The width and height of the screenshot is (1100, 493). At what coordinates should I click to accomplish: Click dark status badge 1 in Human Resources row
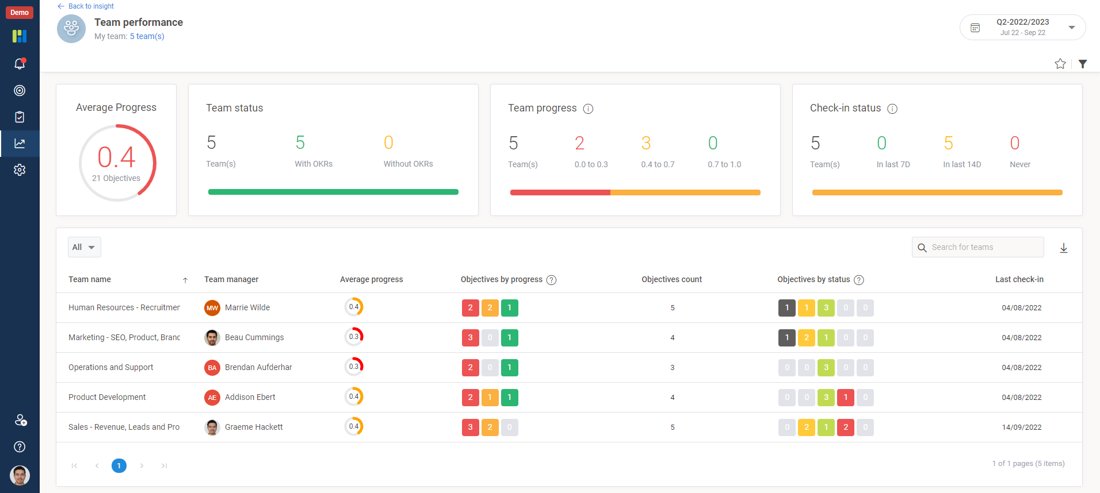(787, 308)
